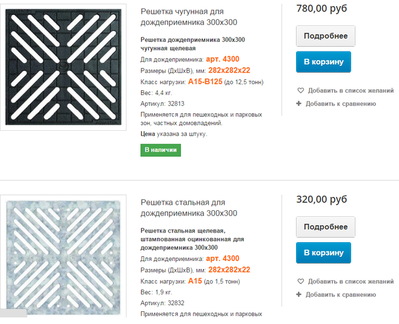This screenshot has width=399, height=324.
Task: Open details for the 780,00 руб grate
Action: point(325,36)
